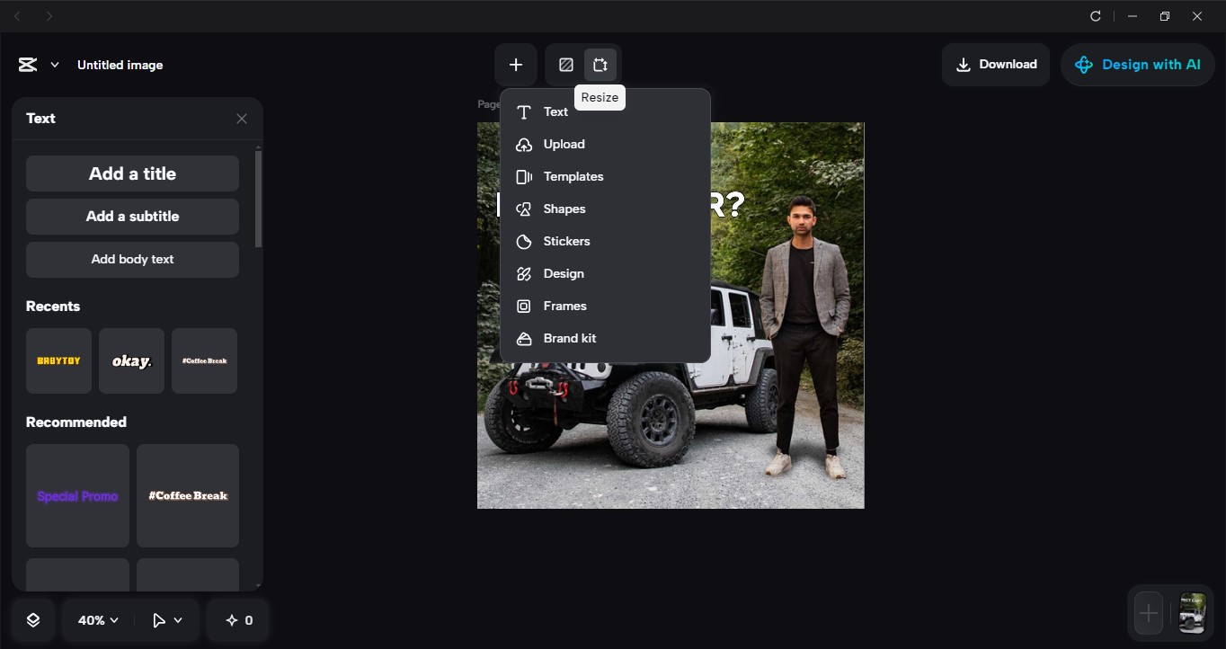
Task: Select Brand kit in the open menu
Action: [569, 338]
